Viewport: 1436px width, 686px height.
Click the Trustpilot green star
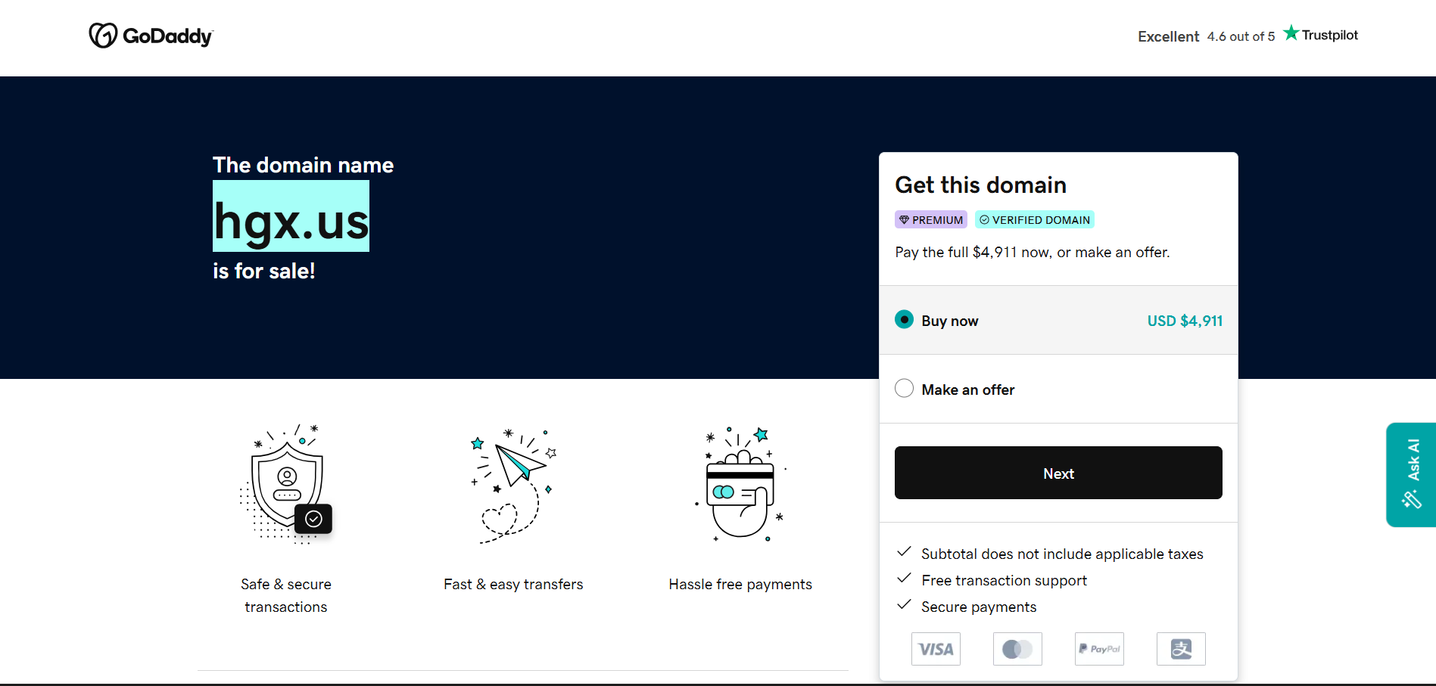(x=1291, y=33)
